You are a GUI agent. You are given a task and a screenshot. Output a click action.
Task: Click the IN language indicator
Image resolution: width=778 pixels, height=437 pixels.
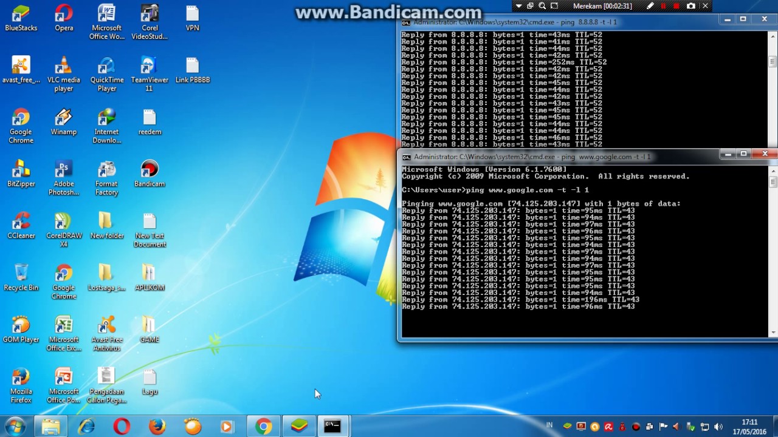click(549, 425)
